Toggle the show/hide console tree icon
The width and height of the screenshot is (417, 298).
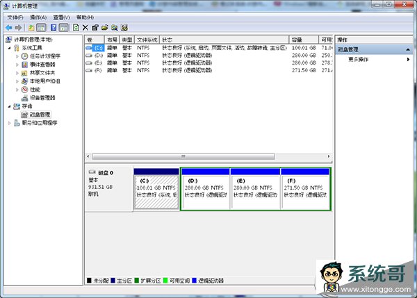[x=41, y=27]
